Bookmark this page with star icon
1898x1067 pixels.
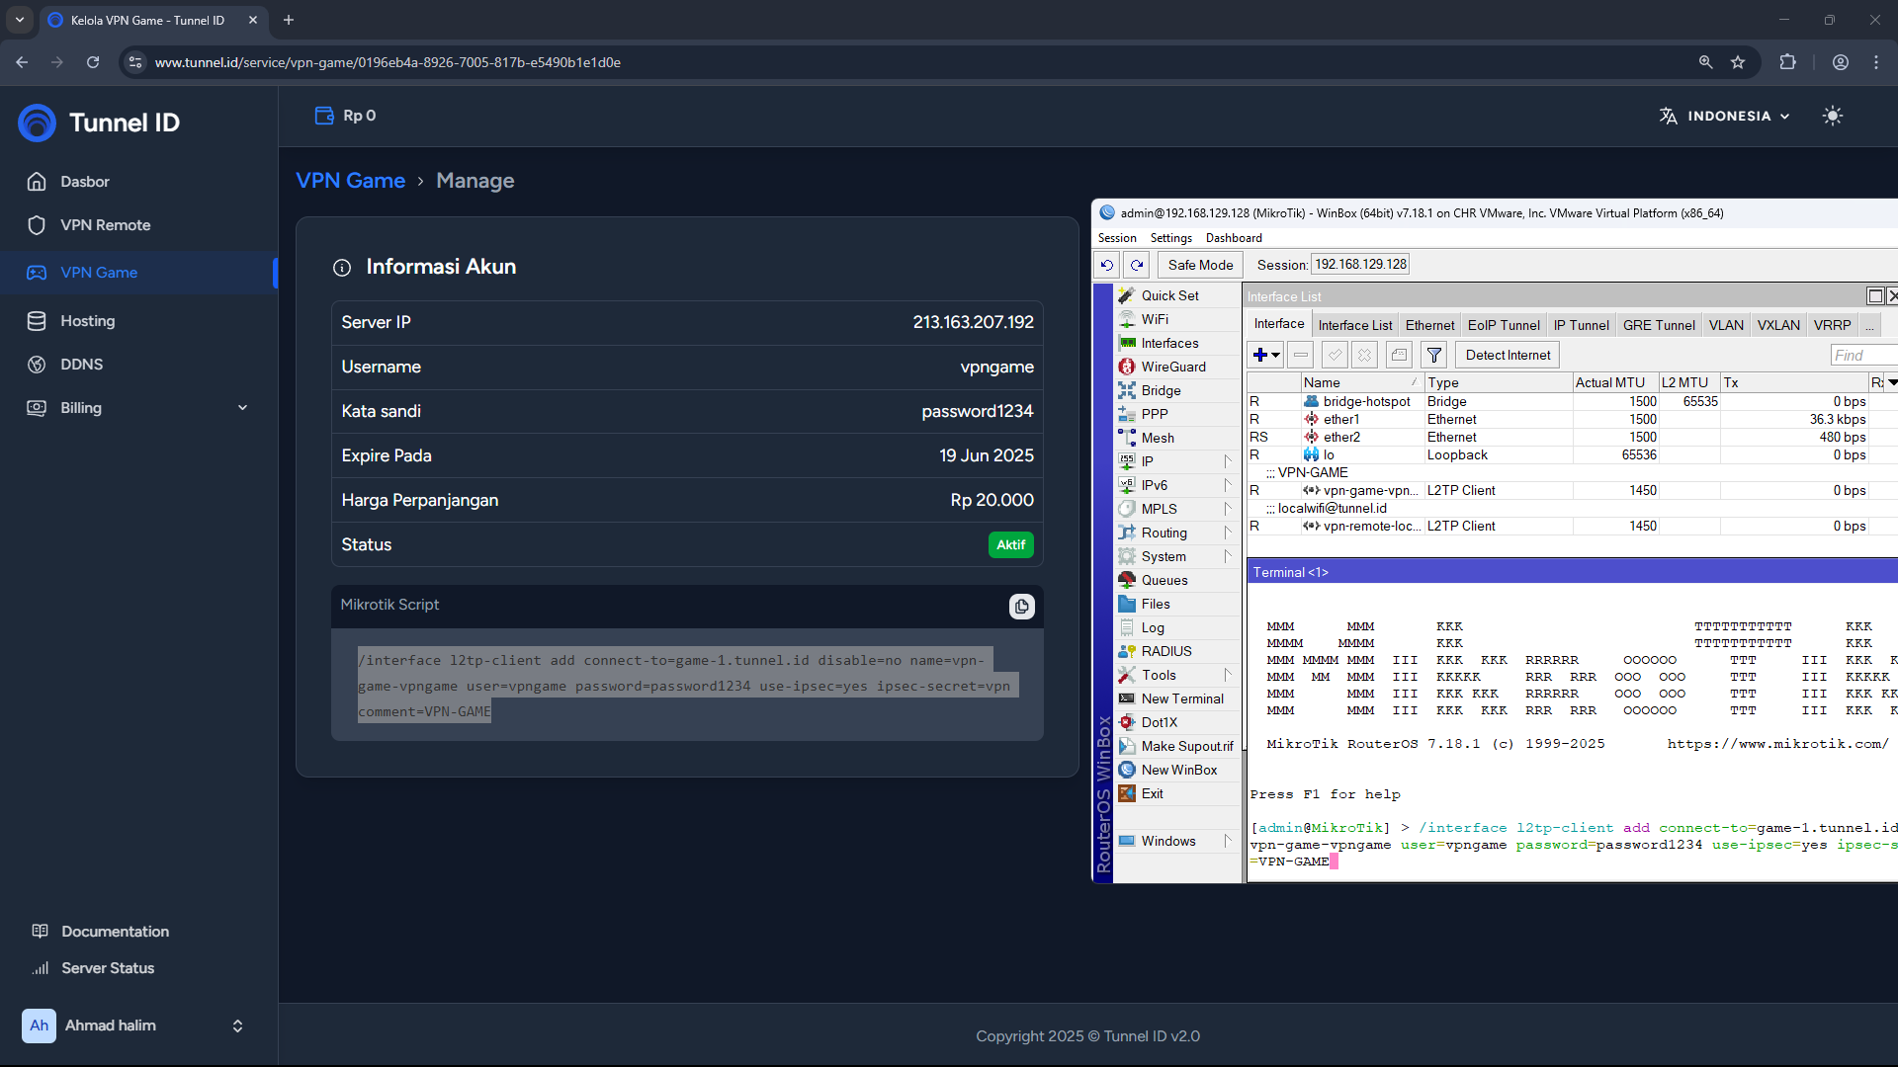(1738, 62)
